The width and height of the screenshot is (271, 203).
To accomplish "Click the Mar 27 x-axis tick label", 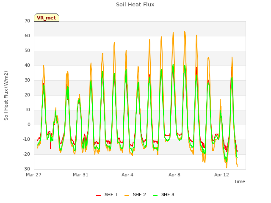I will click(33, 175).
